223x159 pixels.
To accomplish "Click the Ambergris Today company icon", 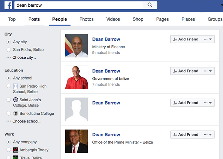I will tap(16, 150).
